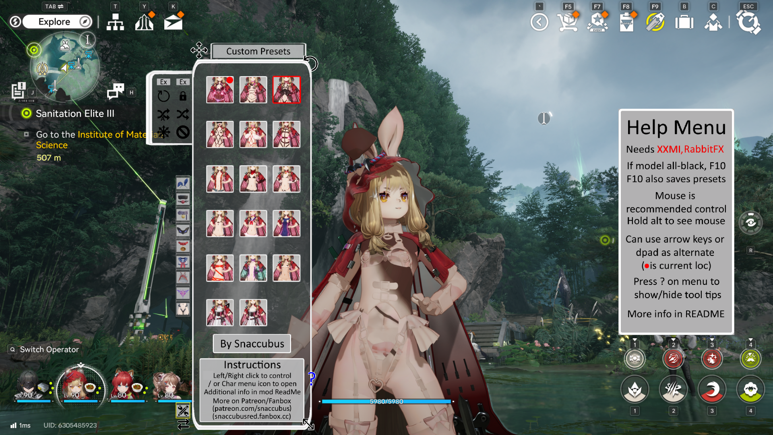
Task: Click the shuffle-with-A randomize icon
Action: 163,114
